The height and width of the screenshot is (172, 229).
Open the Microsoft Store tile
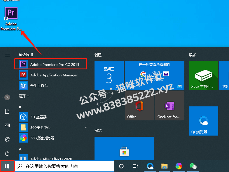coord(124,148)
